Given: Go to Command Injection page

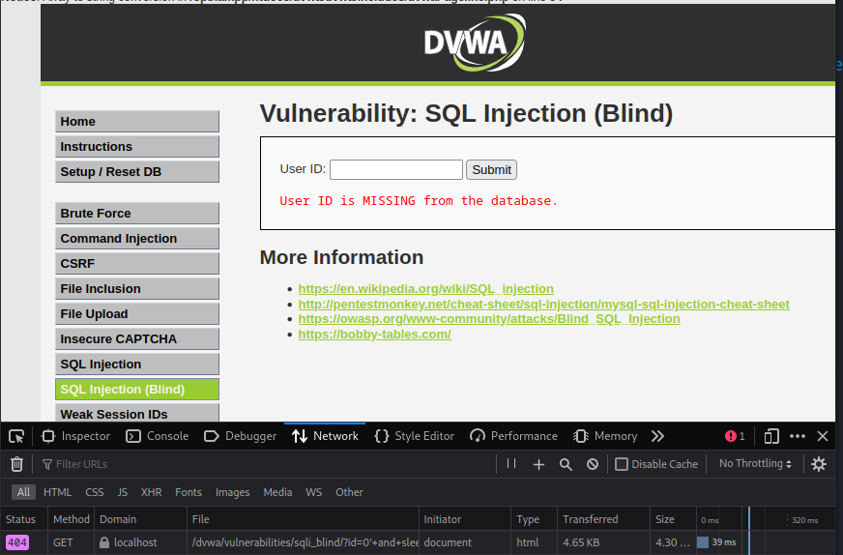Looking at the screenshot, I should 137,239.
